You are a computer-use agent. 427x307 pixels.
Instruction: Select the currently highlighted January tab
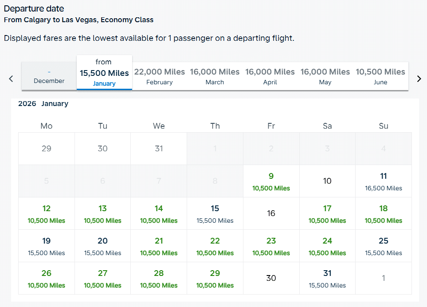pyautogui.click(x=104, y=72)
